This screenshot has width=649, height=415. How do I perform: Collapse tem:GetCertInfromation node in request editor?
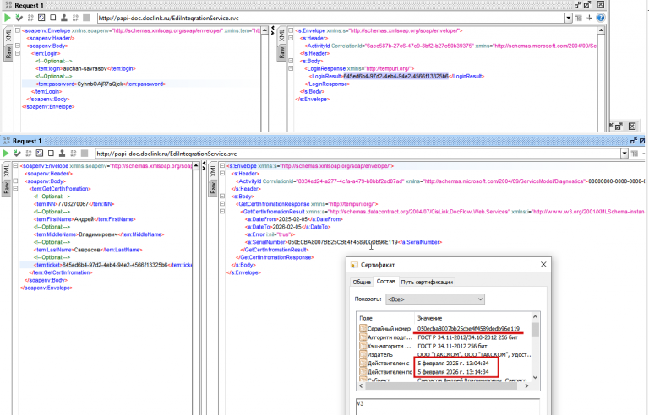(x=15, y=189)
